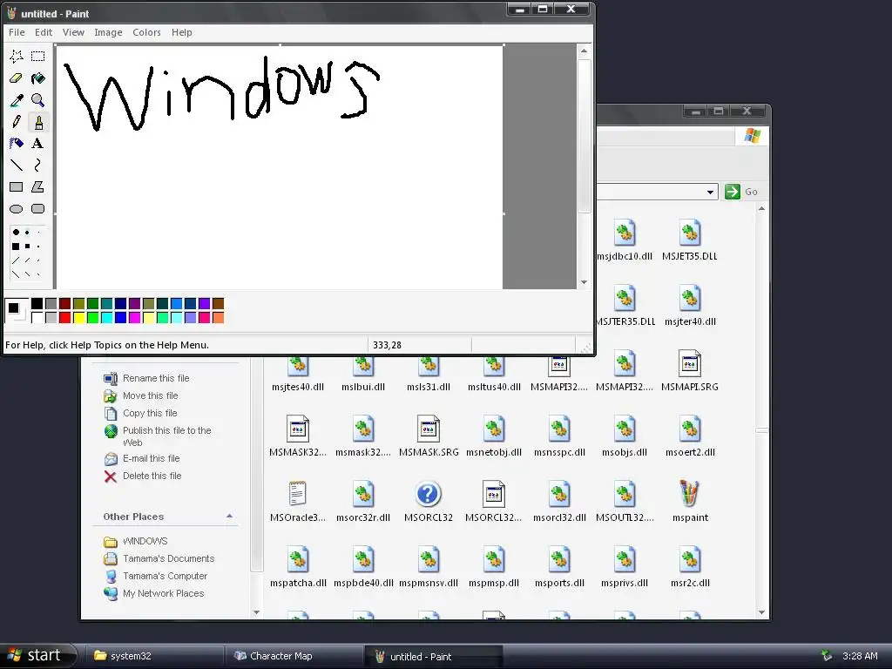Switch to system32 taskbar button
The width and height of the screenshot is (892, 669).
(x=153, y=656)
